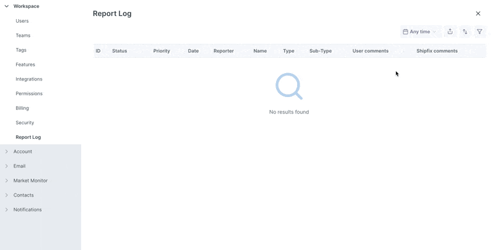Click the export icon in toolbar
This screenshot has width=492, height=250.
pos(450,32)
